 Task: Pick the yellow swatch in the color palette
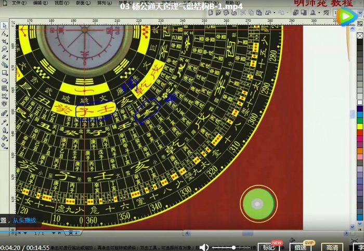point(360,127)
